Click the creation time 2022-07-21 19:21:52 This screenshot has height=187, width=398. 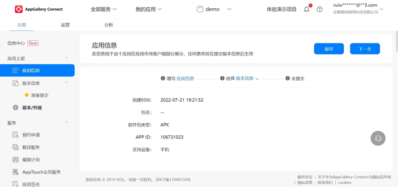click(x=182, y=100)
